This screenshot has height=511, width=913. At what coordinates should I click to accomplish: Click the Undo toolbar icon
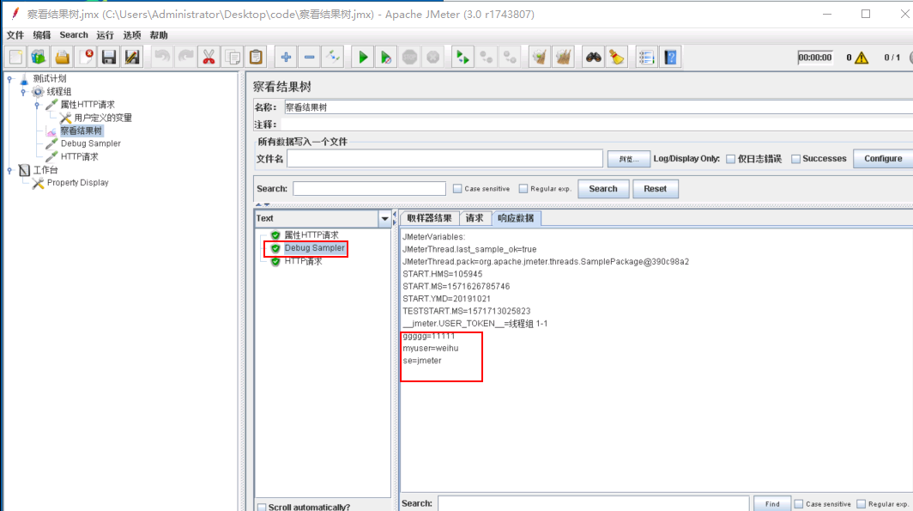162,57
